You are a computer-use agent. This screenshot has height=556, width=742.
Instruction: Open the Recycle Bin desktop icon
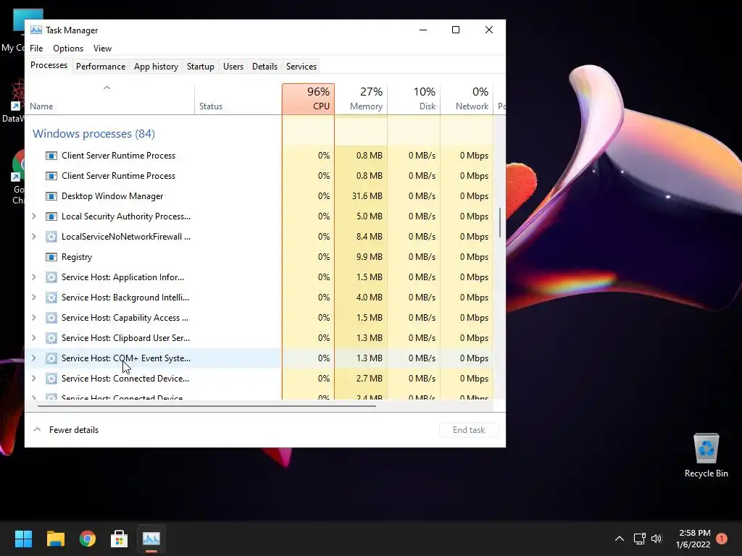click(706, 456)
